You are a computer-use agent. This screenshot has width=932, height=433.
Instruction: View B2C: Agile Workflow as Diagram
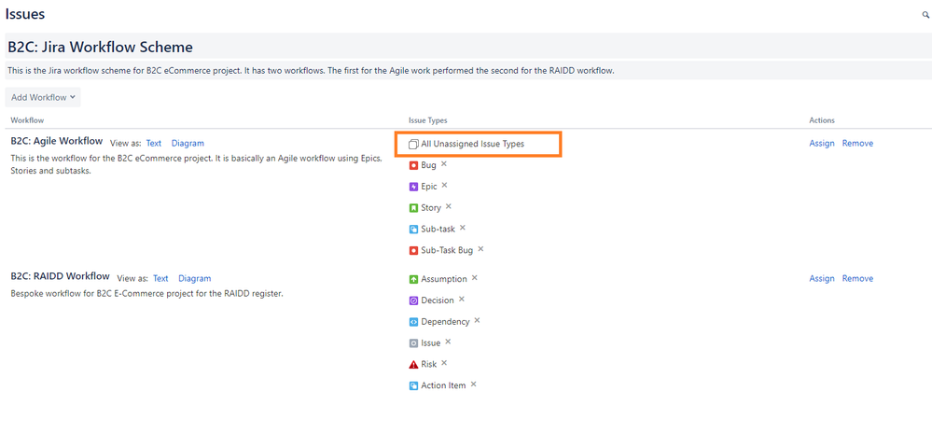coord(188,144)
